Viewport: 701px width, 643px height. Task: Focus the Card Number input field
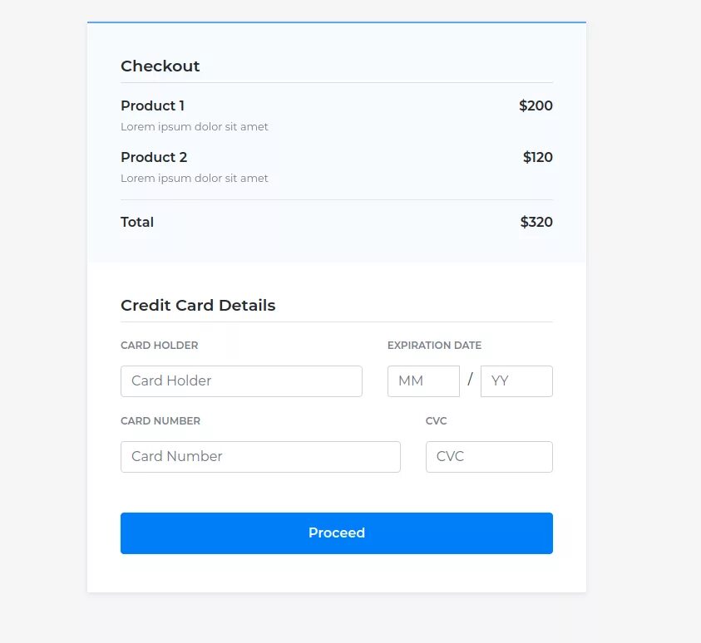(x=260, y=457)
